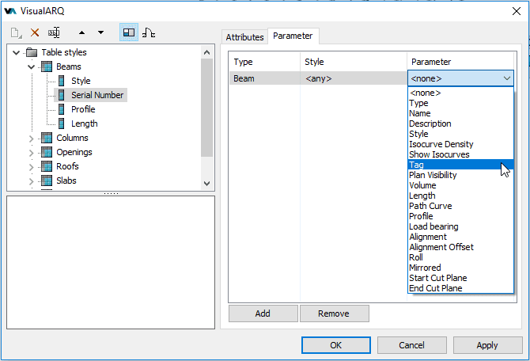This screenshot has width=530, height=361.
Task: Choose Name from parameter list
Action: pyautogui.click(x=460, y=113)
